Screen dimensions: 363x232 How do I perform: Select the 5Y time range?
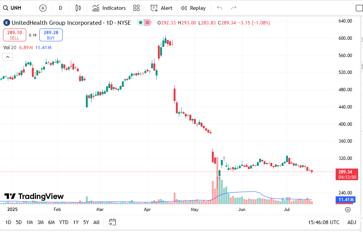pos(86,223)
